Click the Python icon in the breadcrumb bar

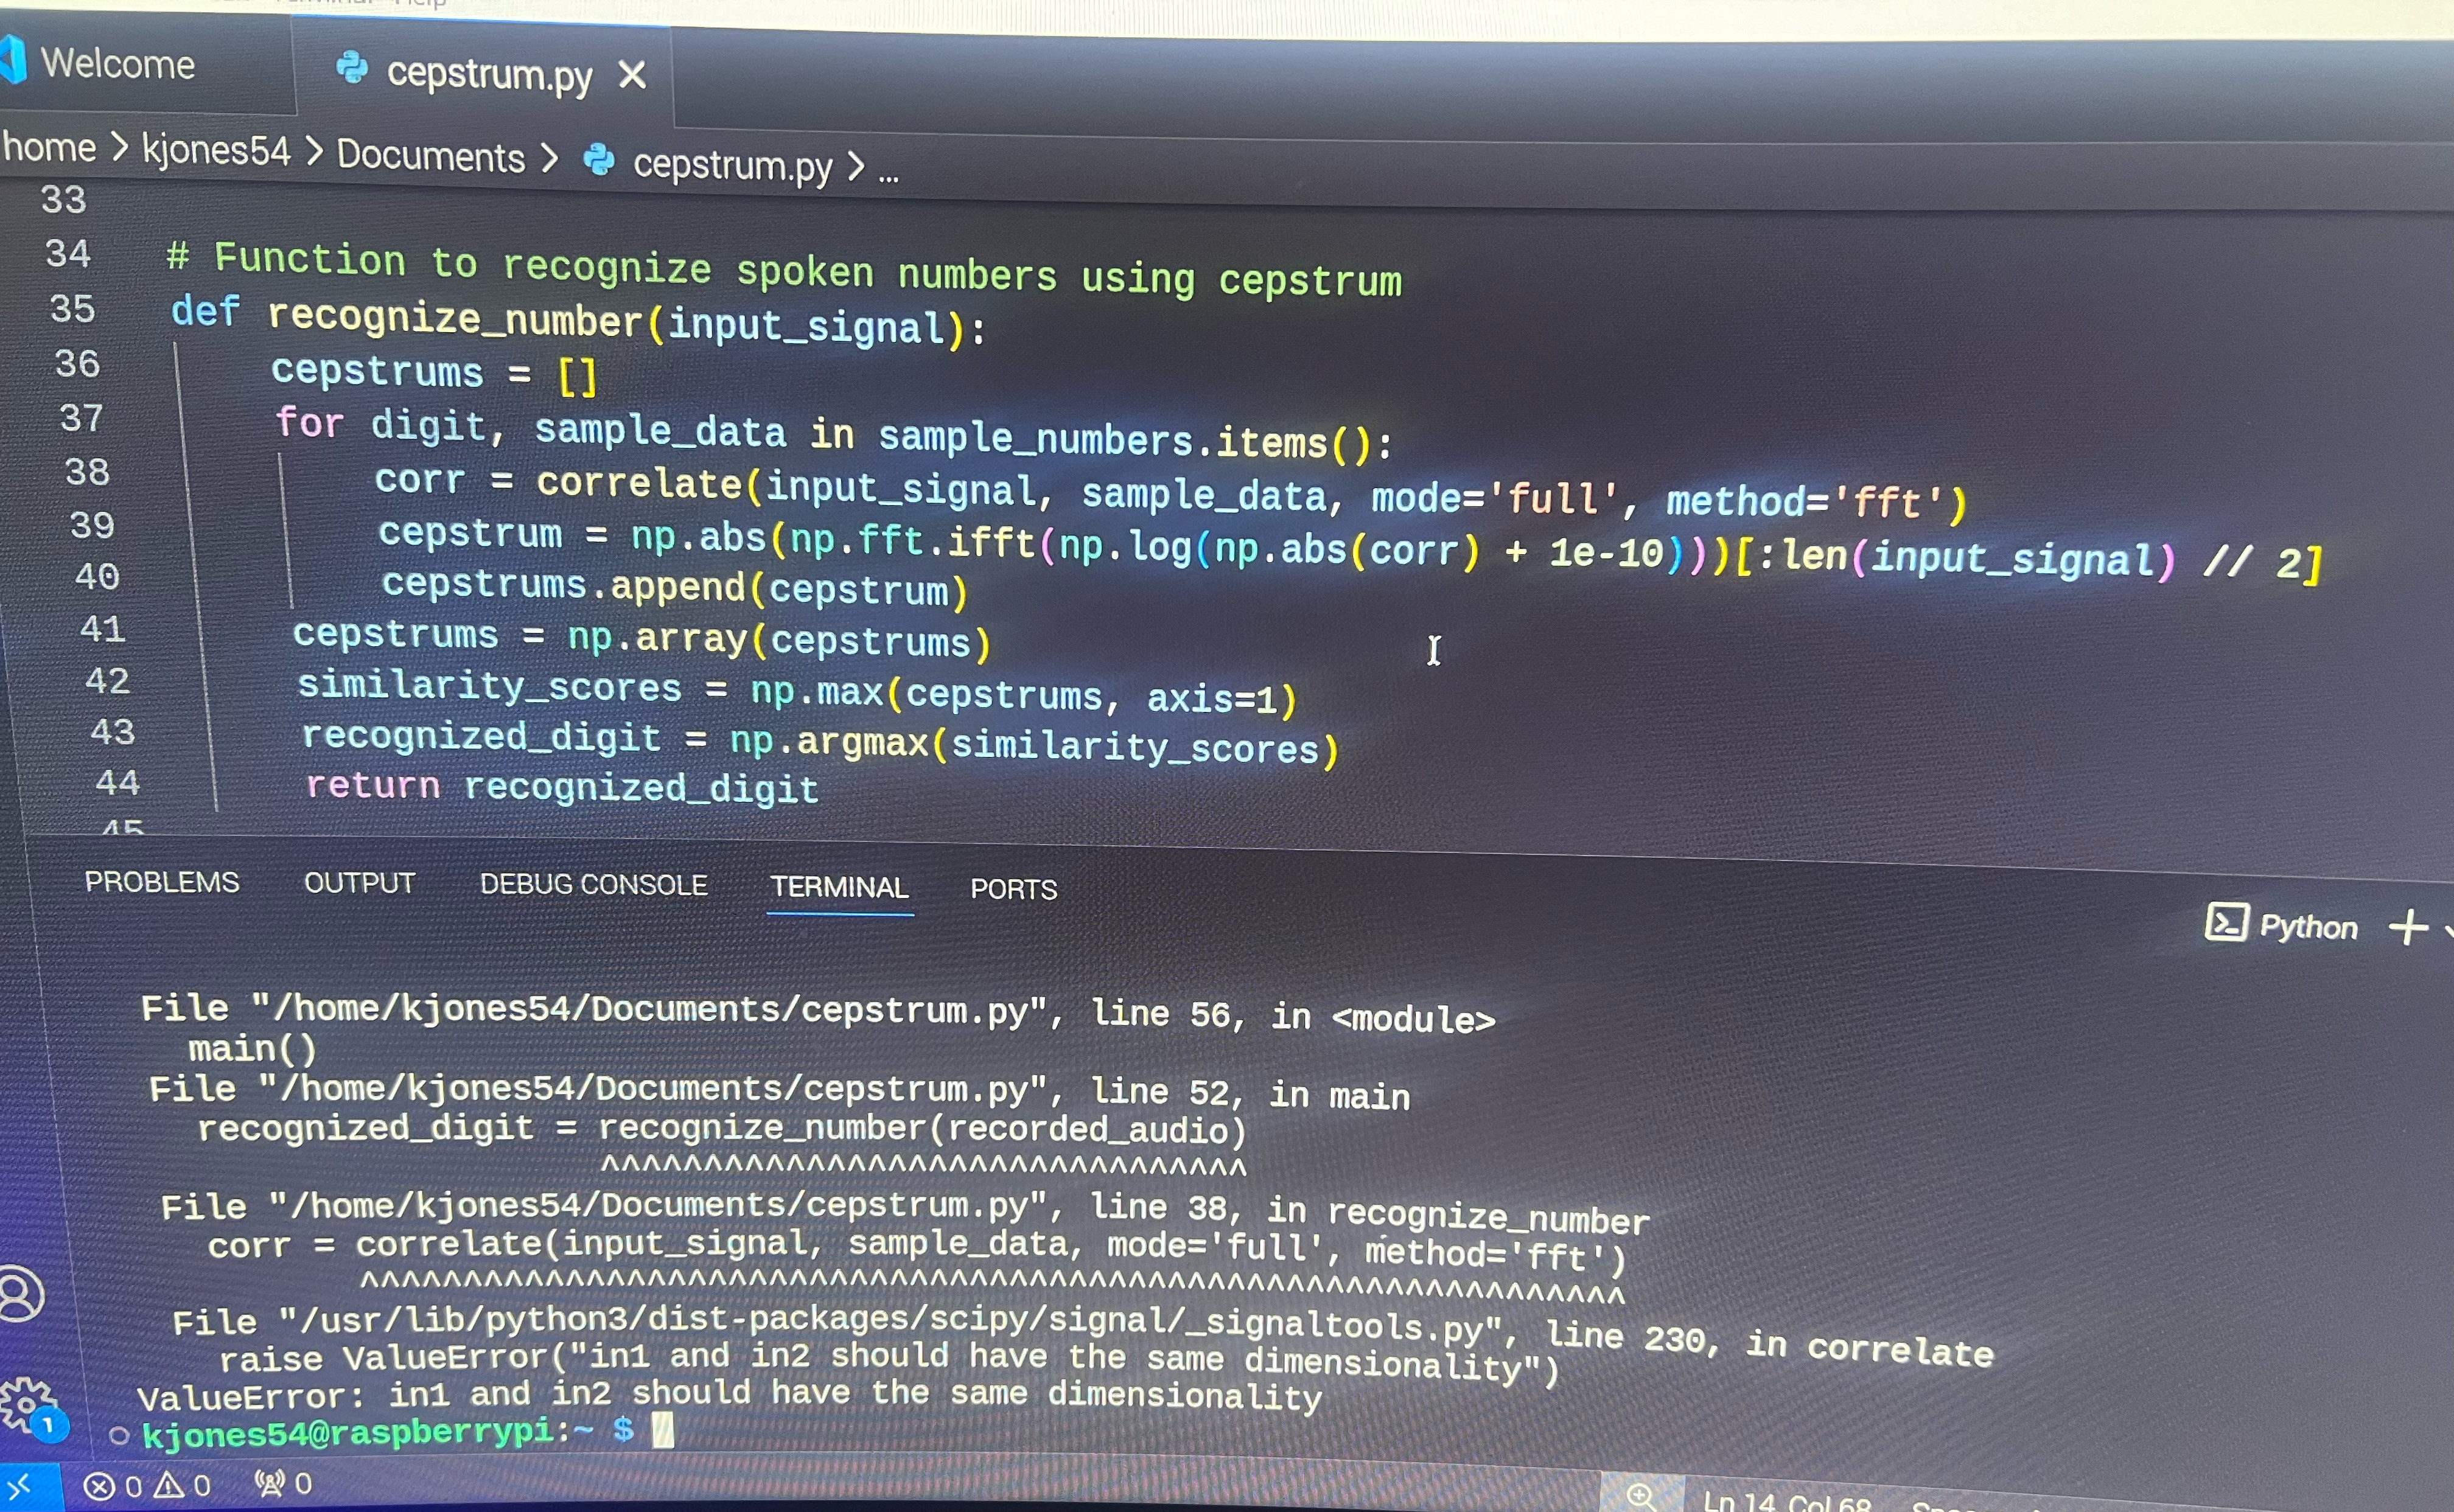click(x=598, y=160)
